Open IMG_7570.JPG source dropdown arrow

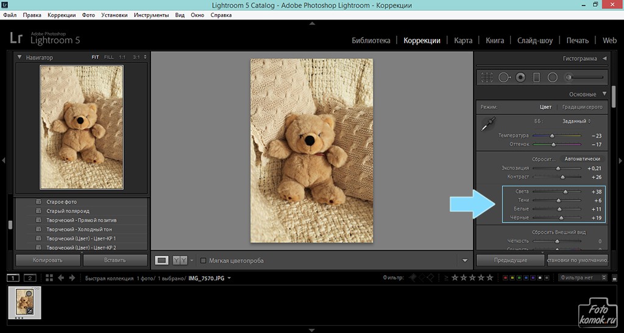point(230,278)
